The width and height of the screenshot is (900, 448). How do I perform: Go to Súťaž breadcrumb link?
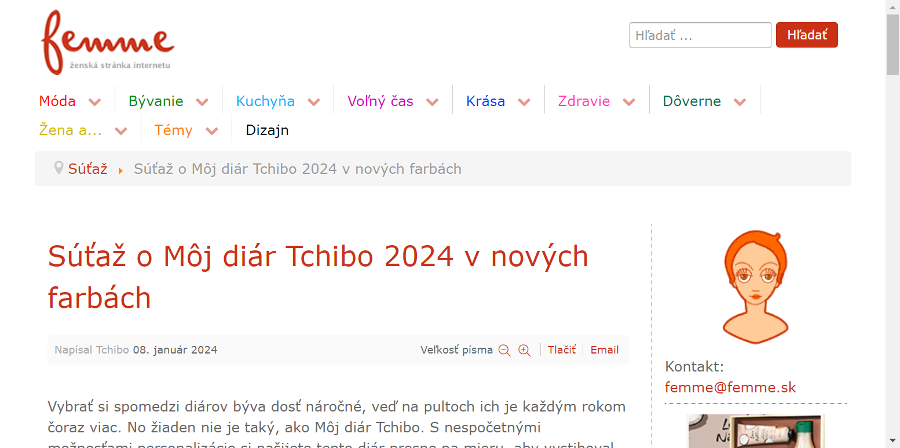coord(88,169)
